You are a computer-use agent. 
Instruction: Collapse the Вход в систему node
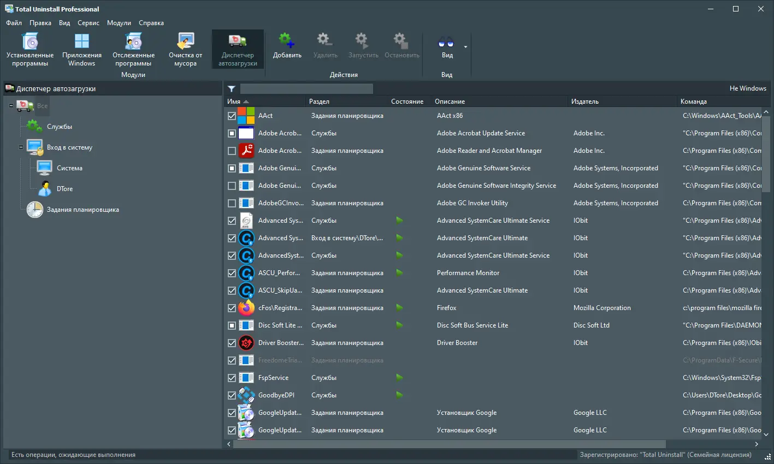click(21, 147)
